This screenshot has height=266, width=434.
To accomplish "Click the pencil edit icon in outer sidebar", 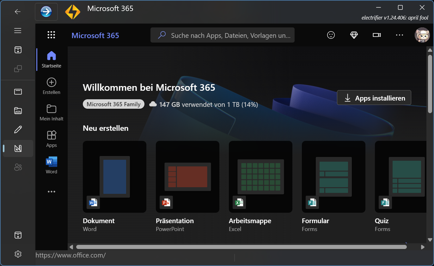I will [18, 130].
